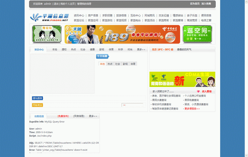
Task: Go to 电信之窗 navigation item
Action: tap(206, 20)
